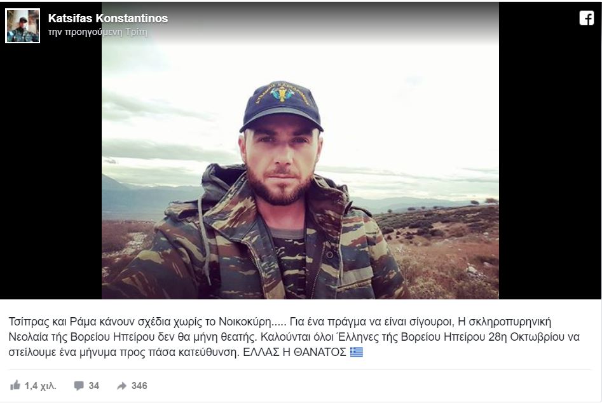Click the comment speech bubble icon
The width and height of the screenshot is (602, 403).
point(79,386)
